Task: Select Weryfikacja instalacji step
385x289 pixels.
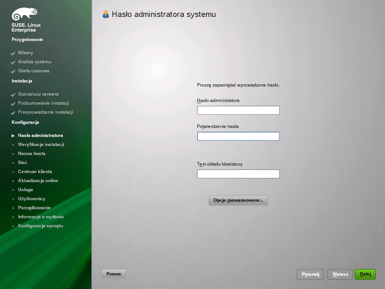Action: 41,144
